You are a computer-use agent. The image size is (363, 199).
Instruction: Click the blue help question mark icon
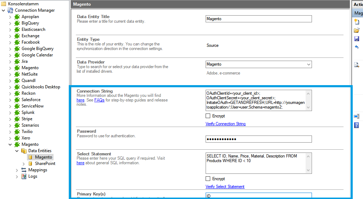point(357,125)
